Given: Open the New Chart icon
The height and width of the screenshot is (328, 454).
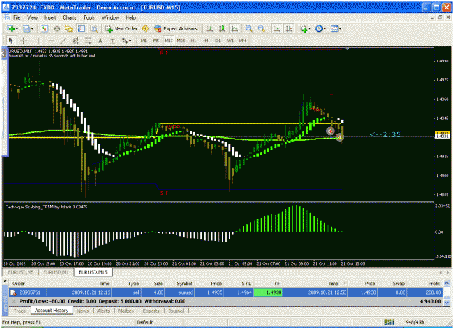Looking at the screenshot, I should point(12,28).
